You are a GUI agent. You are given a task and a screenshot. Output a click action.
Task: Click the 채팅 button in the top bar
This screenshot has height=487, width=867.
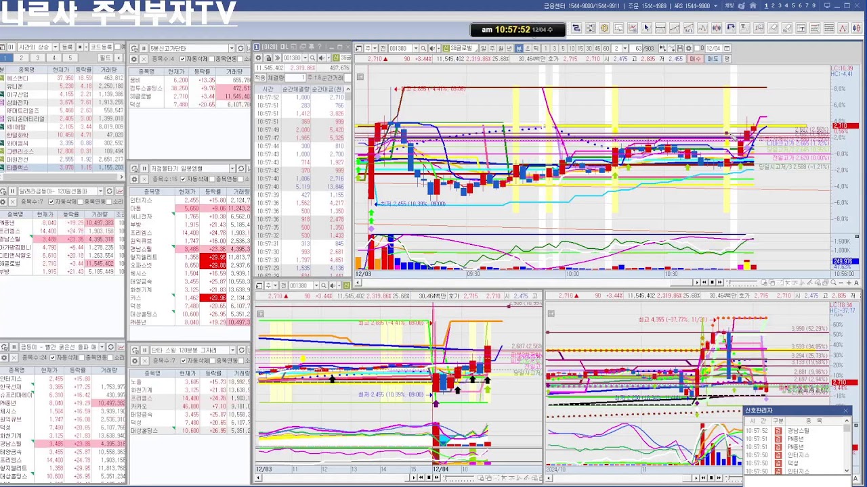pos(729,5)
